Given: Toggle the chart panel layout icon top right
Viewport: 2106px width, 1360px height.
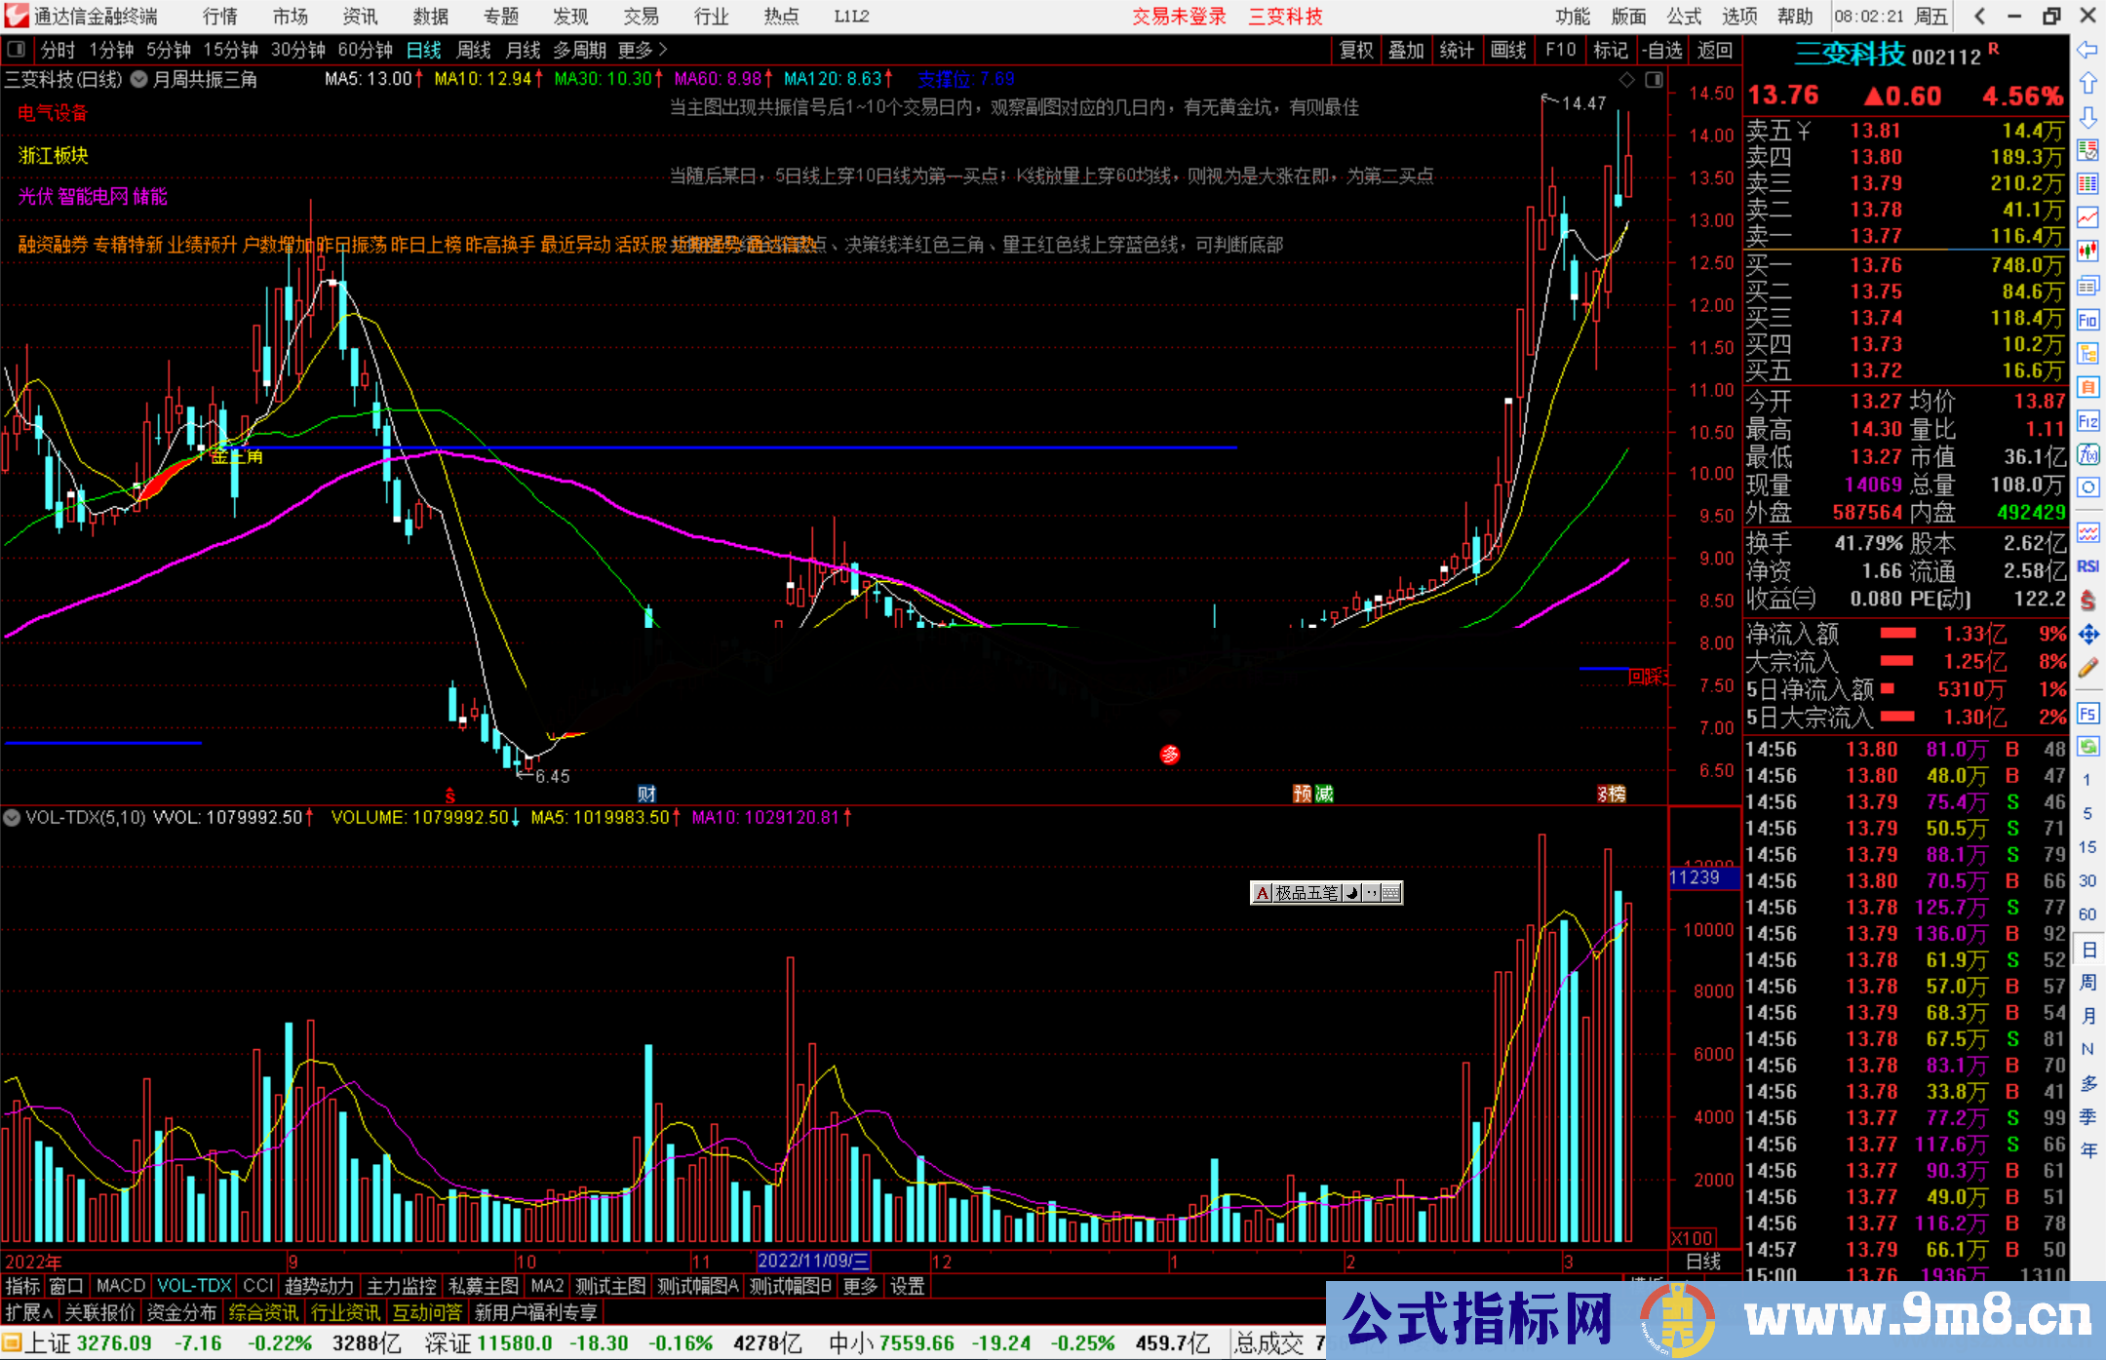Looking at the screenshot, I should point(1654,80).
